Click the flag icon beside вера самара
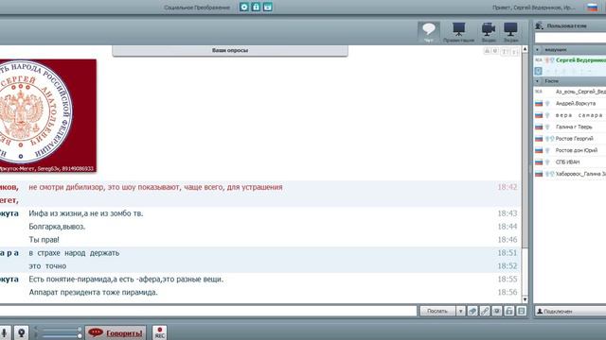 (539, 115)
